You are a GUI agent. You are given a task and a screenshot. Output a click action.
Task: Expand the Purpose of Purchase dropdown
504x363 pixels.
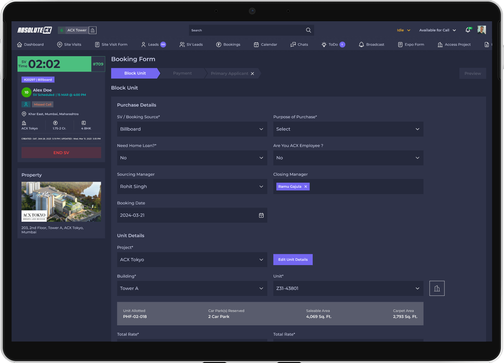(x=348, y=129)
